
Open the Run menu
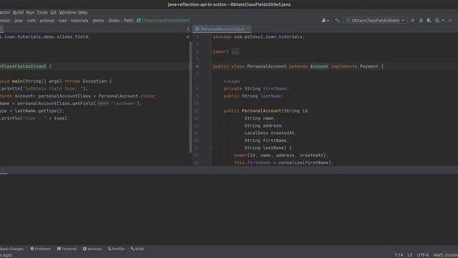pos(30,12)
